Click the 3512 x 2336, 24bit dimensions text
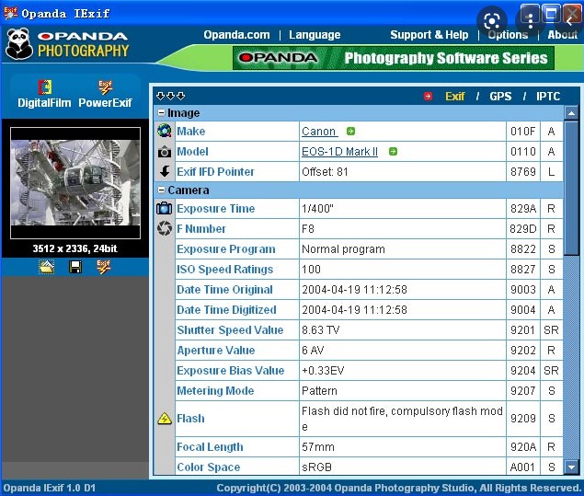Viewport: 584px width, 496px height. pos(74,248)
